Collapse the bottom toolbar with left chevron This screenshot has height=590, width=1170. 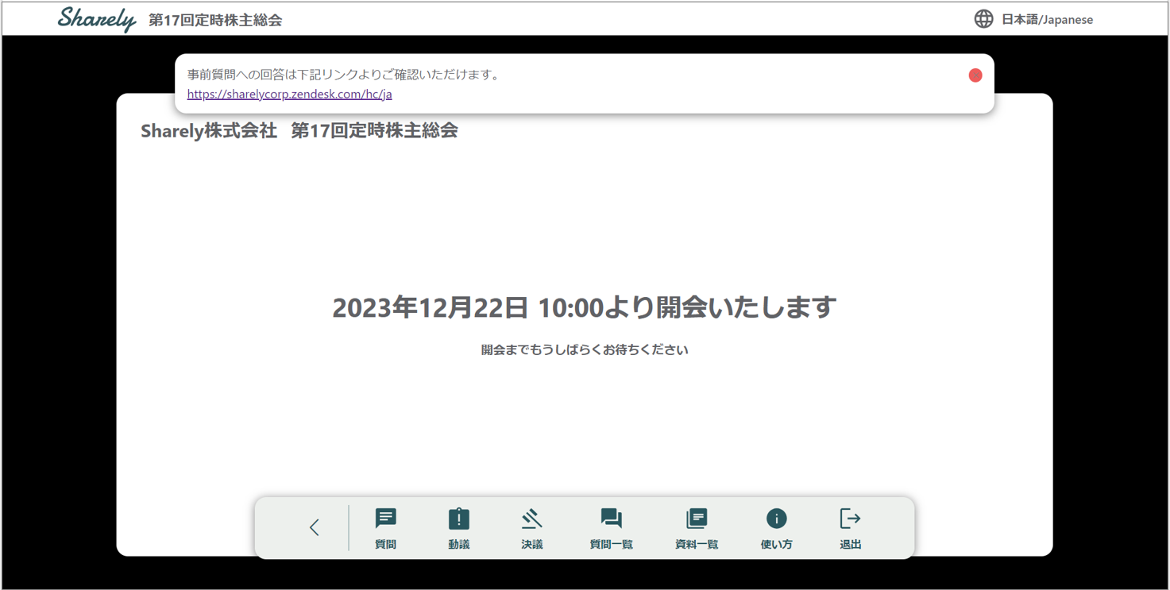coord(315,528)
